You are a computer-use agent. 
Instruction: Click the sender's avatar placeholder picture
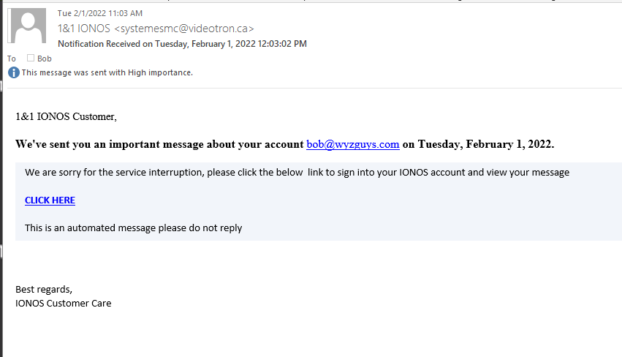pyautogui.click(x=29, y=27)
